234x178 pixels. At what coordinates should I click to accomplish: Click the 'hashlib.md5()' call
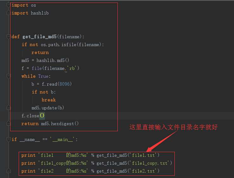pyautogui.click(x=53, y=60)
